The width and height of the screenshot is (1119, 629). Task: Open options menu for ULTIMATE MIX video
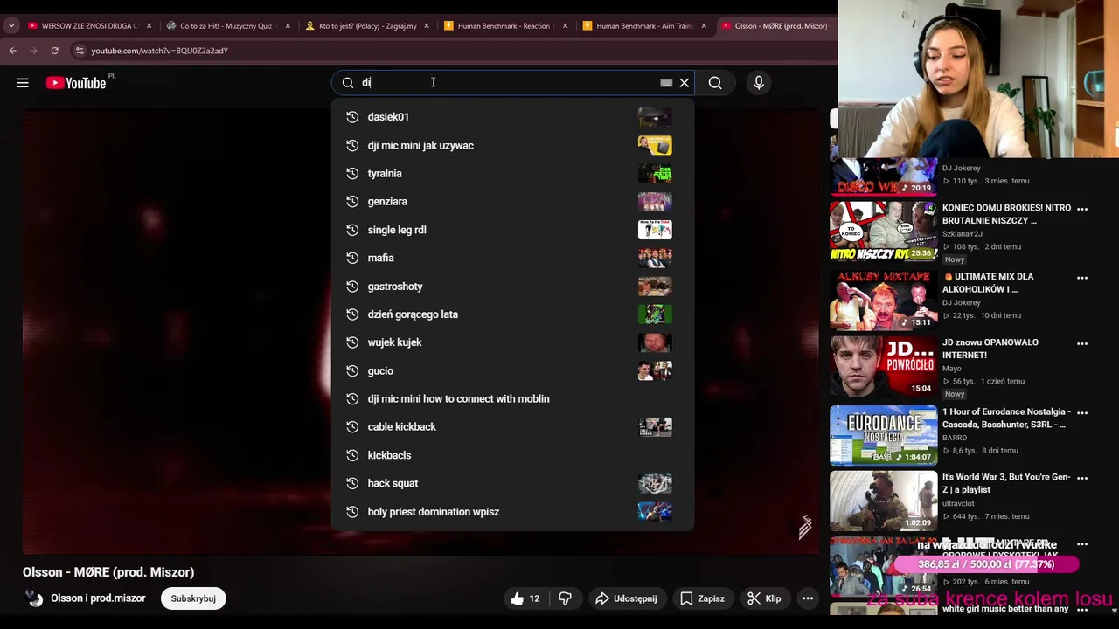(1082, 278)
